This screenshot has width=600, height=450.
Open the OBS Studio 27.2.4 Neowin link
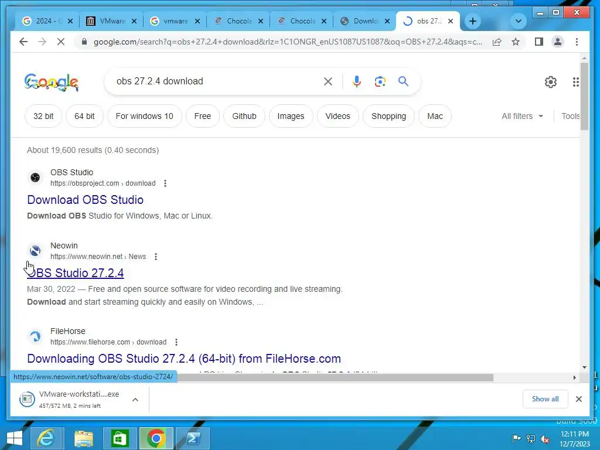tap(76, 273)
